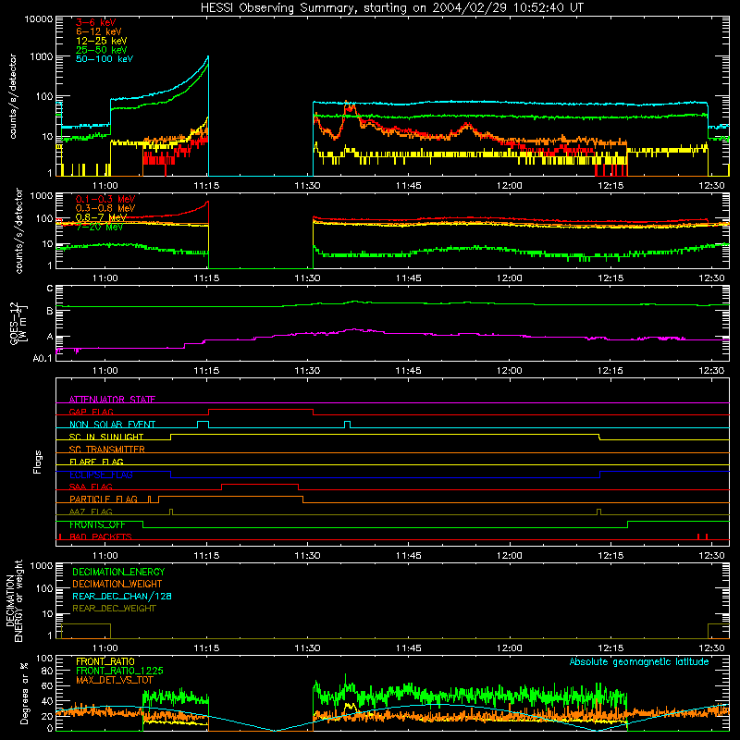Select the green FRONT_RATIO_1225 legend label
Viewport: 740px width, 740px height.
(x=119, y=671)
